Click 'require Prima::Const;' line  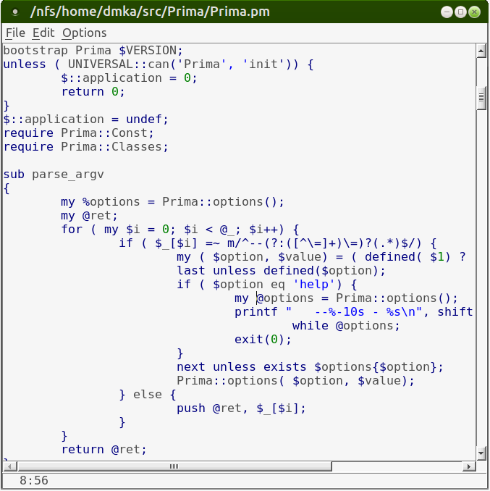(x=79, y=133)
